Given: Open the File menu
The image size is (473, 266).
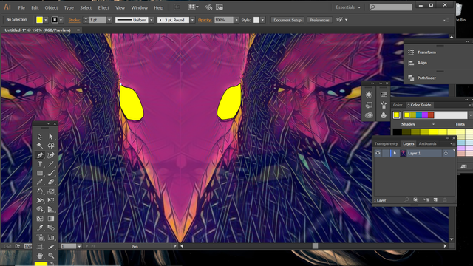Looking at the screenshot, I should (21, 7).
